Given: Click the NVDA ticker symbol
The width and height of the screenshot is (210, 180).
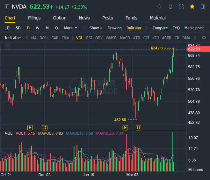Looking at the screenshot, I should tap(19, 7).
